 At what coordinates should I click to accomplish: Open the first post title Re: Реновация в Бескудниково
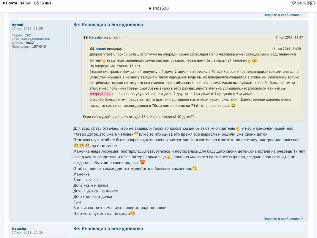(x=108, y=25)
